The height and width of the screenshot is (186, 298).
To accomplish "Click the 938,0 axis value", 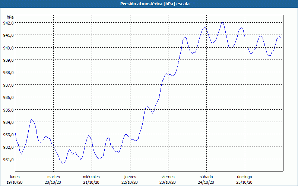I will click(x=8, y=73).
